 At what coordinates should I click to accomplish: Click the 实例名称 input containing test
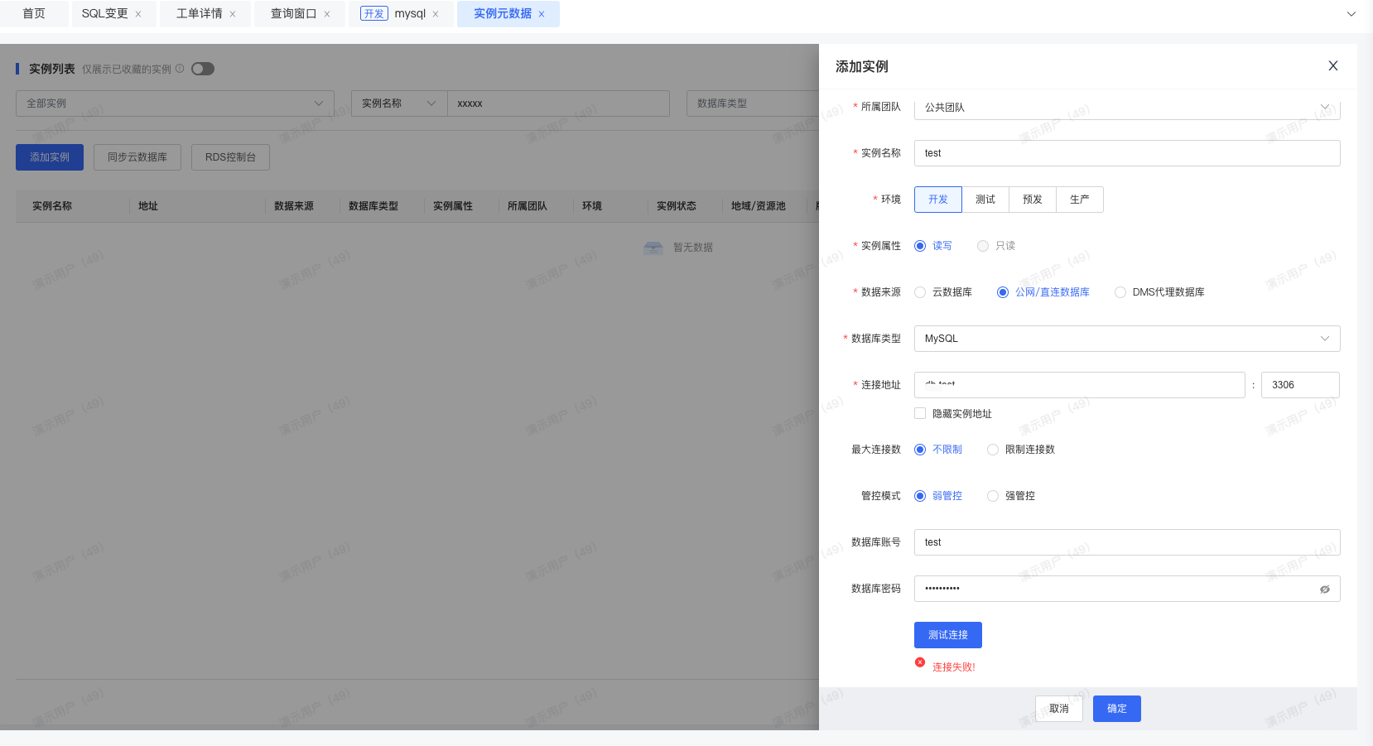coord(1127,153)
